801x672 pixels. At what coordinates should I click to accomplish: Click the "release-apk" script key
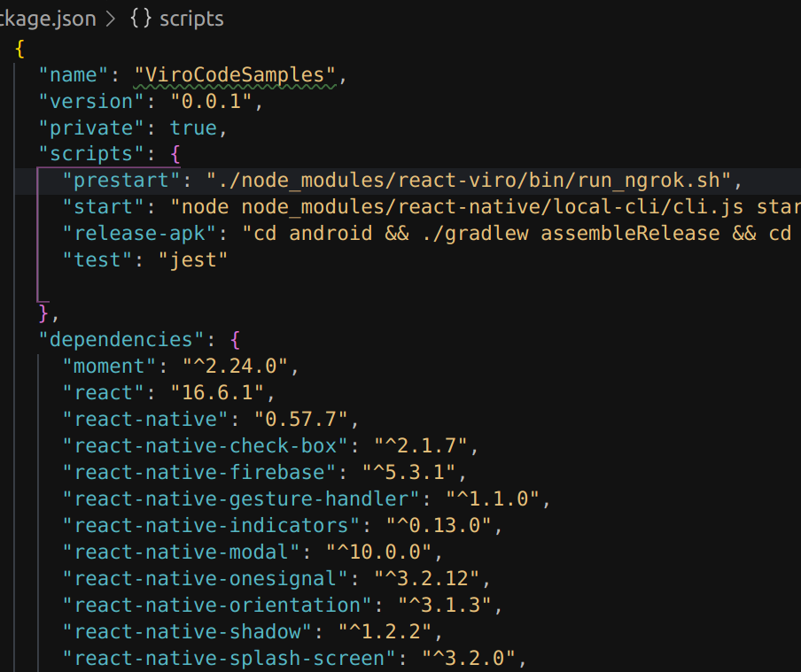click(x=139, y=234)
